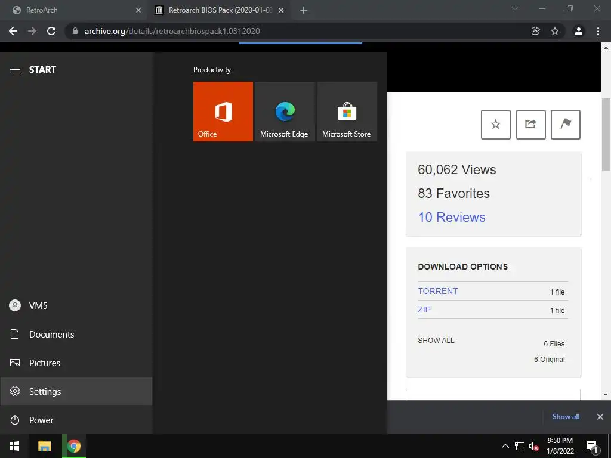
Task: Click the page vertical scrollbar thumb
Action: [x=606, y=134]
